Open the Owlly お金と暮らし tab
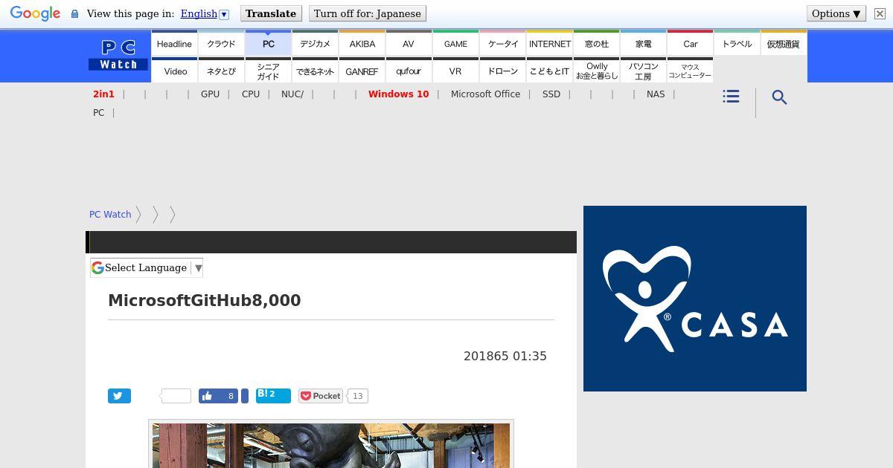 tap(596, 71)
